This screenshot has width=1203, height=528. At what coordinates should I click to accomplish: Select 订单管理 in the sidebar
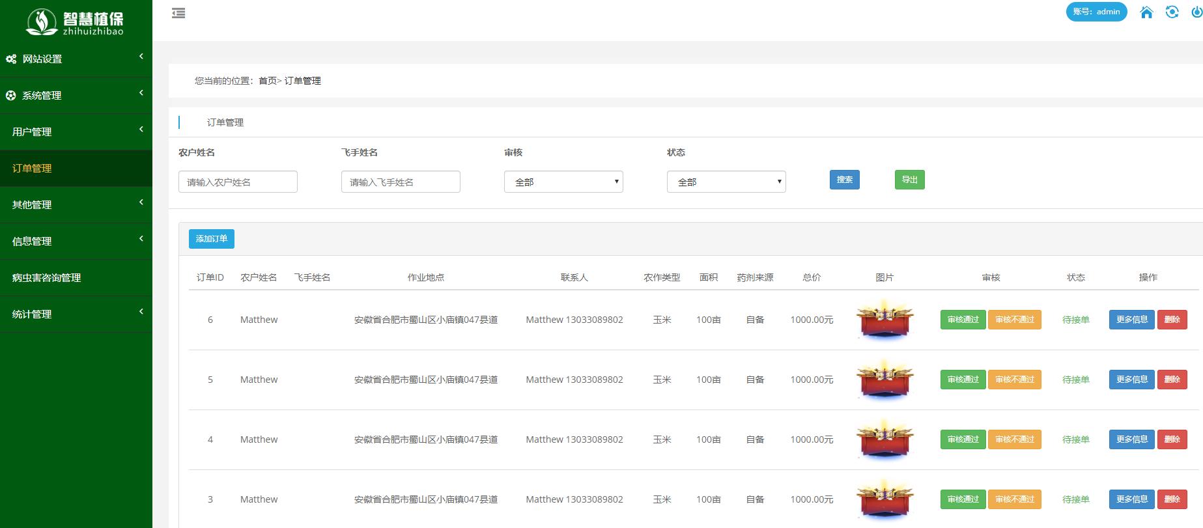pos(76,168)
